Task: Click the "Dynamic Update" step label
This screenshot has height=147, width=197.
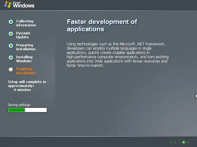Action: pyautogui.click(x=23, y=35)
